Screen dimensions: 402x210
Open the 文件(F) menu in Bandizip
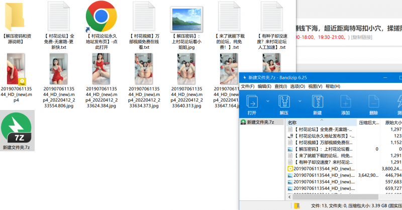point(248,86)
